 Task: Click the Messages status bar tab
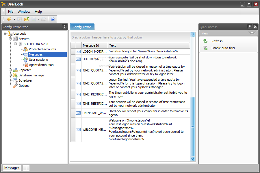pos(12,168)
